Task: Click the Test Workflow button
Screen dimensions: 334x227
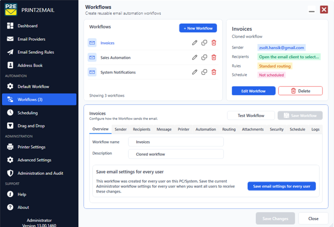Action: (x=251, y=115)
